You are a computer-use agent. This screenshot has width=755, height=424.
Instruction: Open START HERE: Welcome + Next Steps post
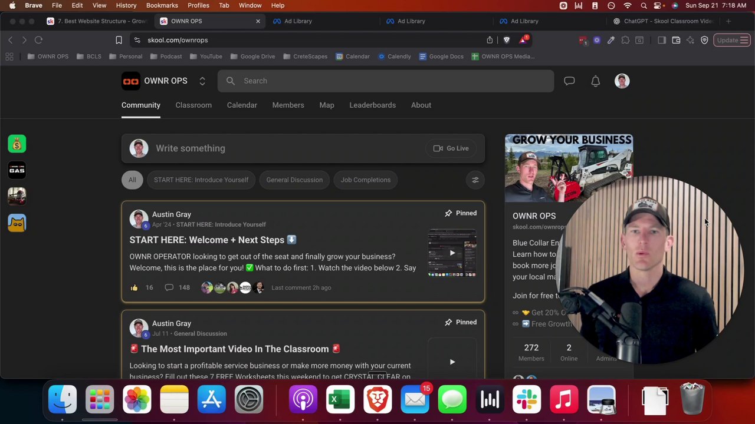tap(213, 240)
